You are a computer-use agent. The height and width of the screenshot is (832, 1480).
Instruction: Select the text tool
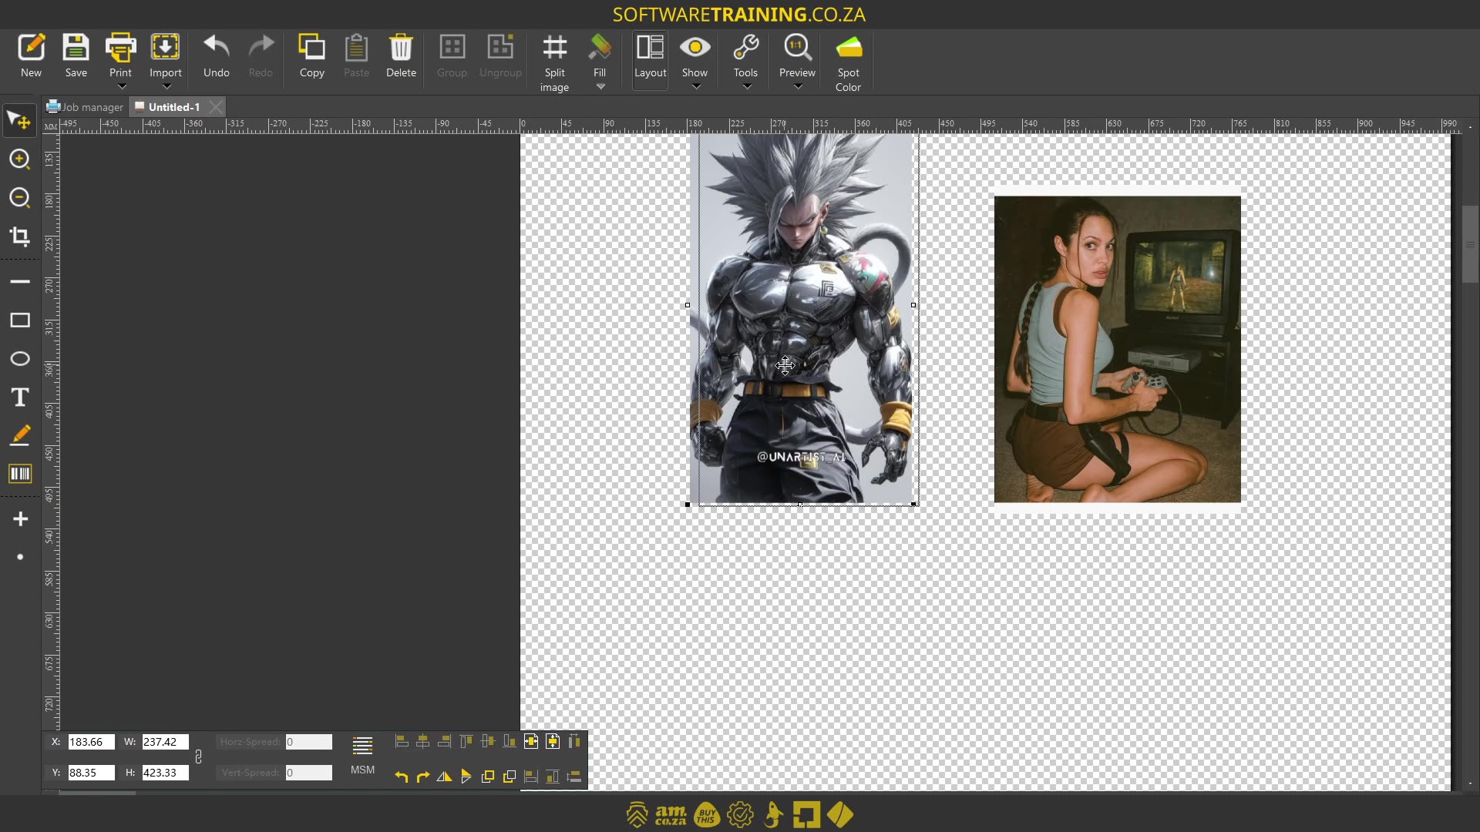[20, 398]
